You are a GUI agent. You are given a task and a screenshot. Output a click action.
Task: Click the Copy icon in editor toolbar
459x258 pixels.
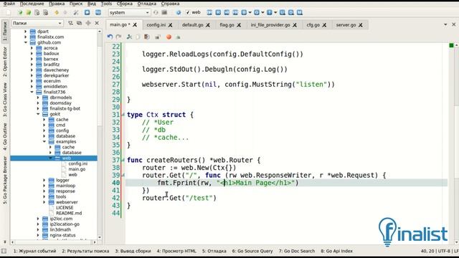click(x=138, y=37)
